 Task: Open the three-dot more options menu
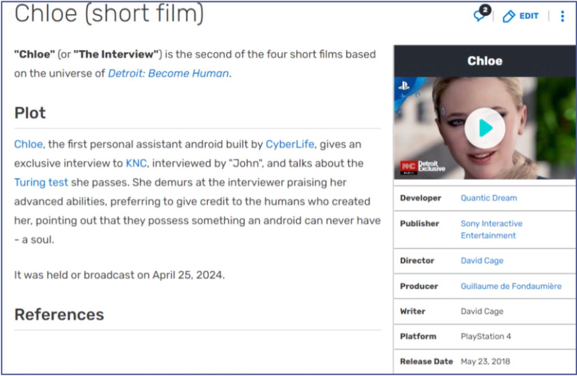point(562,16)
